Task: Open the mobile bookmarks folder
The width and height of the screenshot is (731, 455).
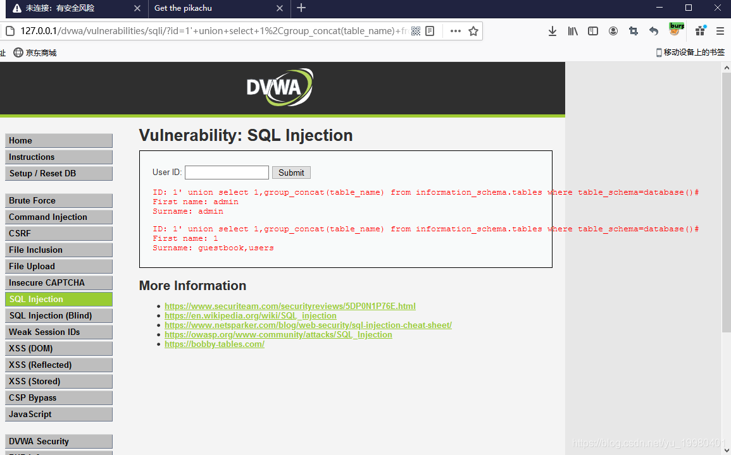Action: [690, 52]
